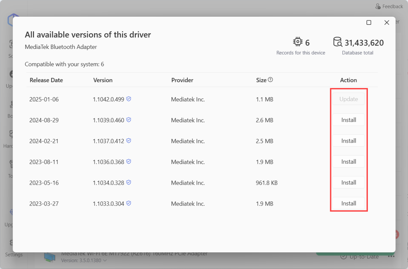Click version number 1.1033.0.304
The image size is (408, 269).
click(x=108, y=204)
